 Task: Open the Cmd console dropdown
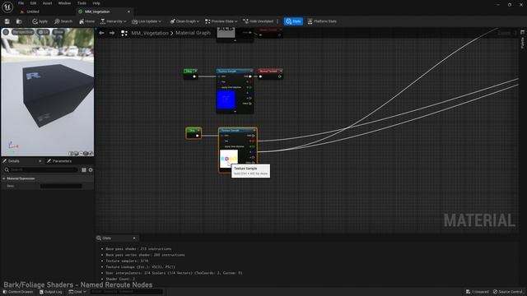pyautogui.click(x=77, y=292)
